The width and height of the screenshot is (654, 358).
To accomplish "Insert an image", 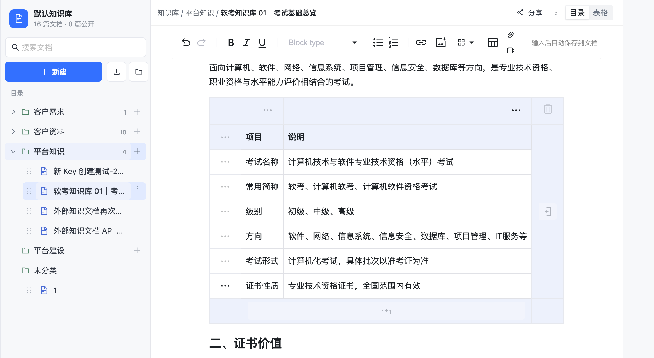I will (441, 42).
